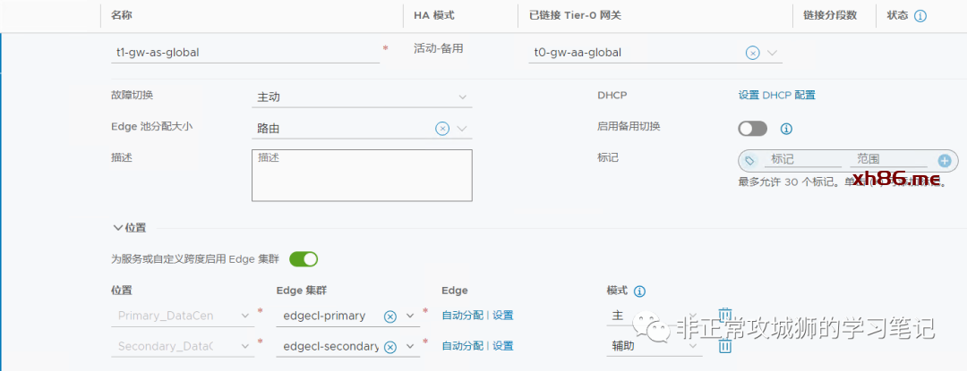Enable the 启用备用切换 toggle
967x371 pixels.
click(752, 129)
